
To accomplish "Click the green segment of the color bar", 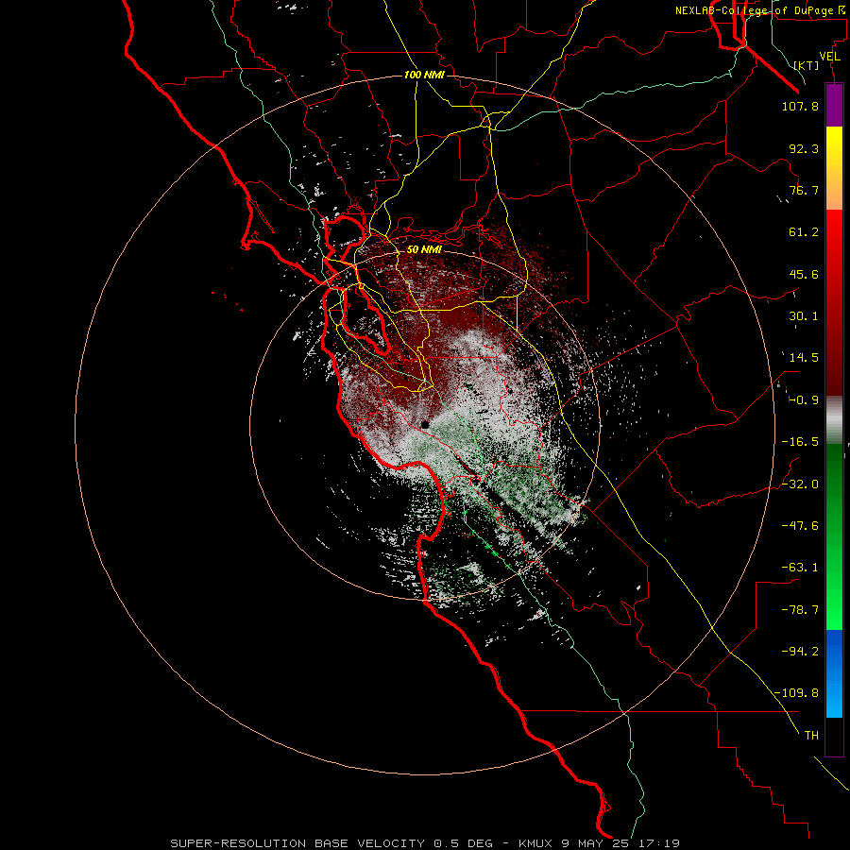I will point(834,536).
